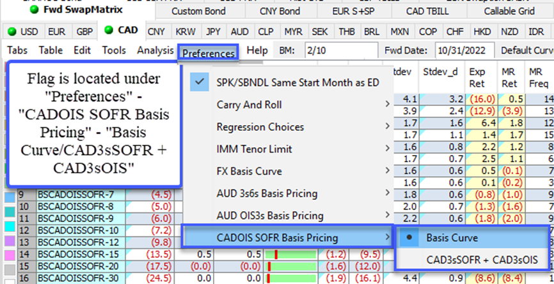This screenshot has width=554, height=284.
Task: Expand CADOIS SOFR Basis Pricing submenu
Action: coord(287,237)
